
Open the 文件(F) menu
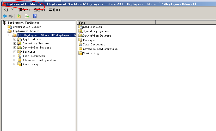(9, 10)
